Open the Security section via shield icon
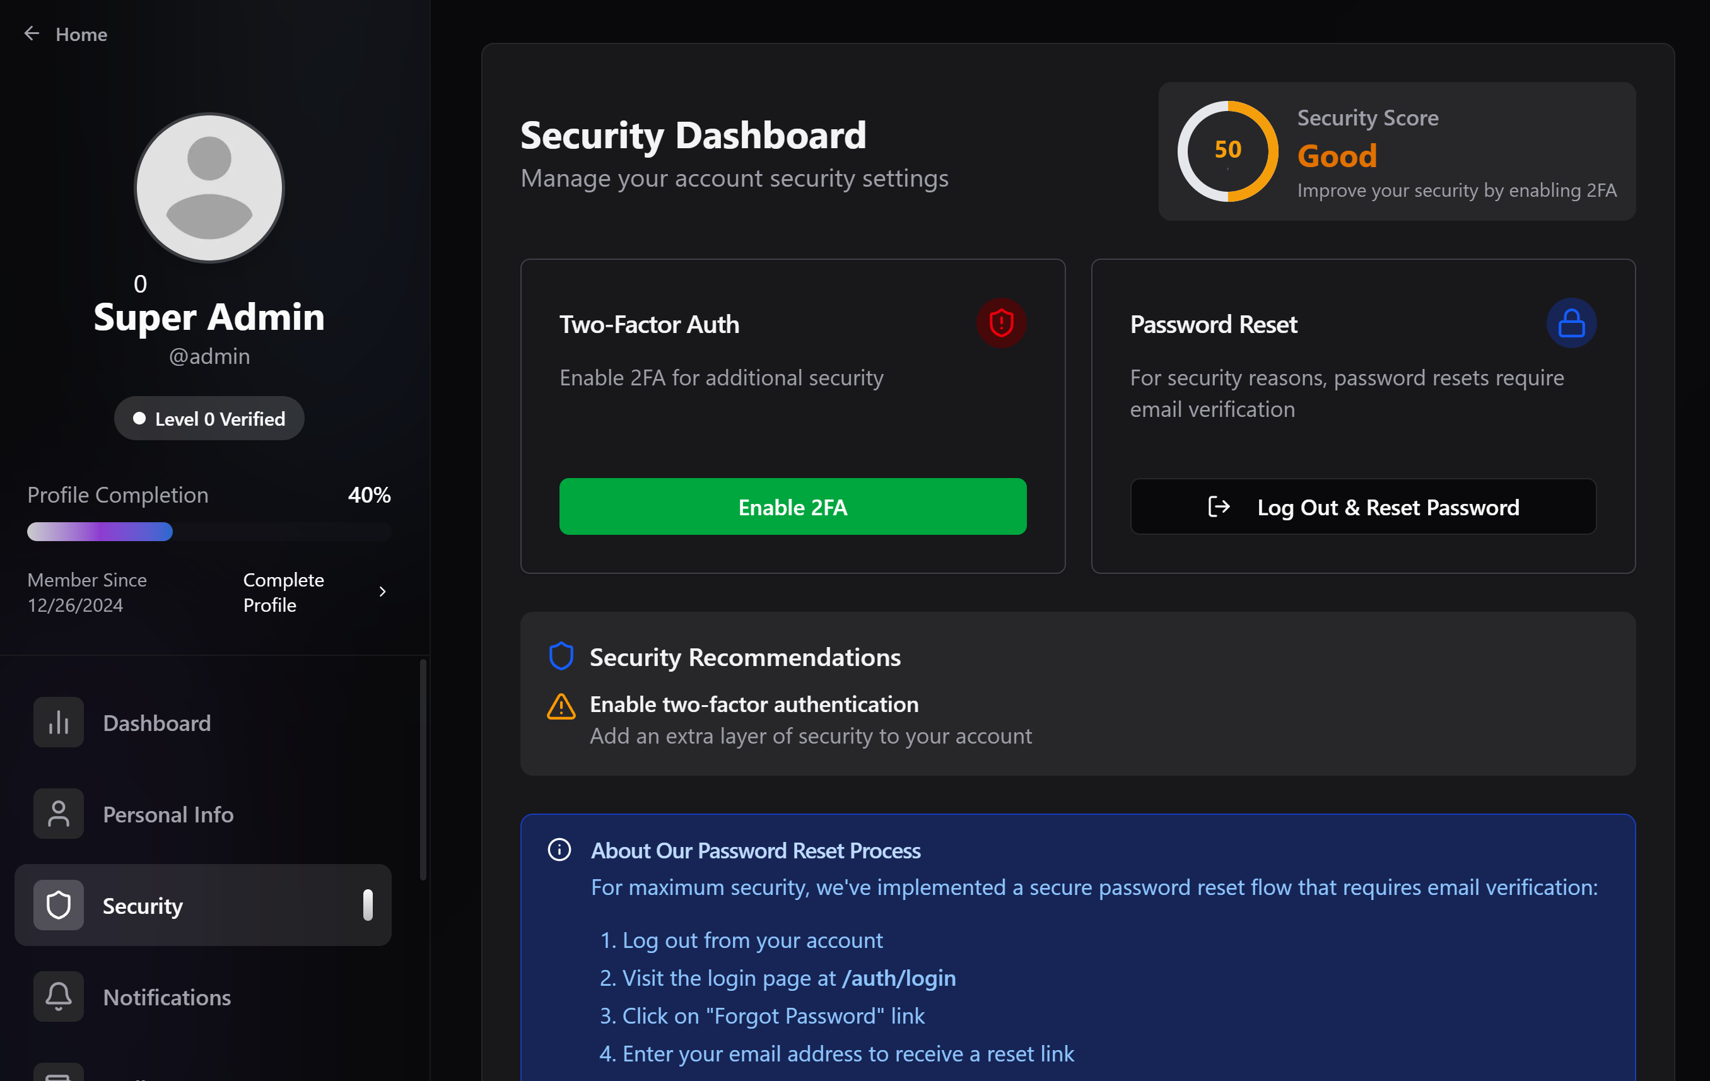The image size is (1710, 1081). [x=58, y=905]
